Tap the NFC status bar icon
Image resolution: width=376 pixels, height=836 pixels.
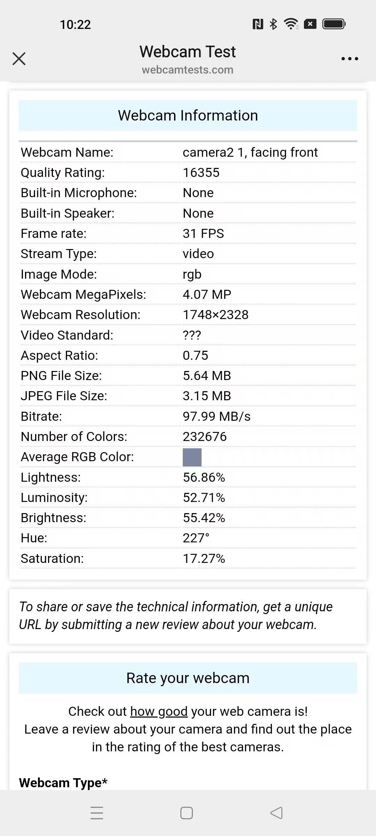(258, 24)
